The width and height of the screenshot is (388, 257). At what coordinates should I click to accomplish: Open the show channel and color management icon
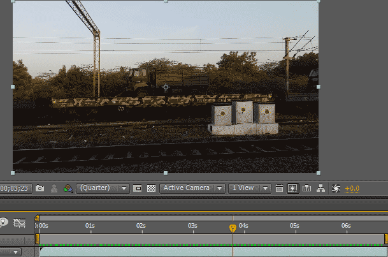click(68, 188)
